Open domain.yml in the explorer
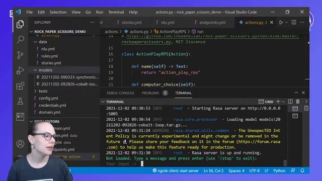This screenshot has width=322, height=181. tap(49, 112)
